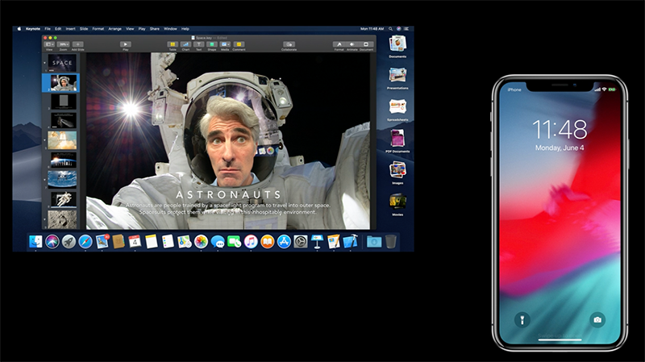The image size is (645, 362).
Task: Toggle flashlight on iPhone lock screen
Action: (522, 319)
